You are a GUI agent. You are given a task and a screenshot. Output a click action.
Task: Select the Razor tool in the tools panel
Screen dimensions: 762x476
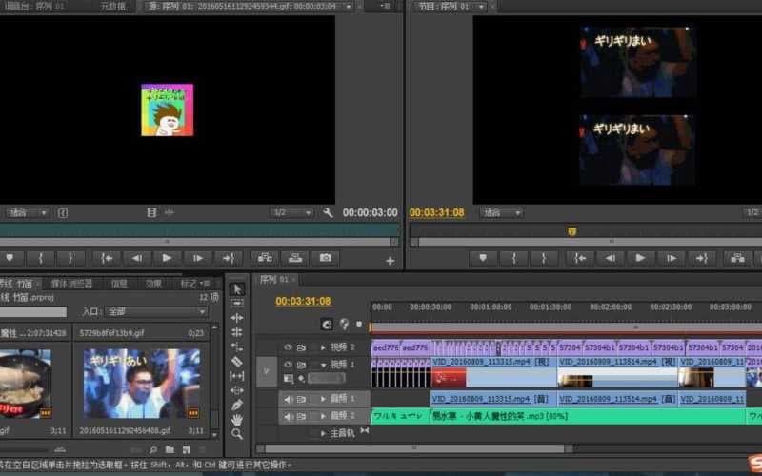click(237, 362)
